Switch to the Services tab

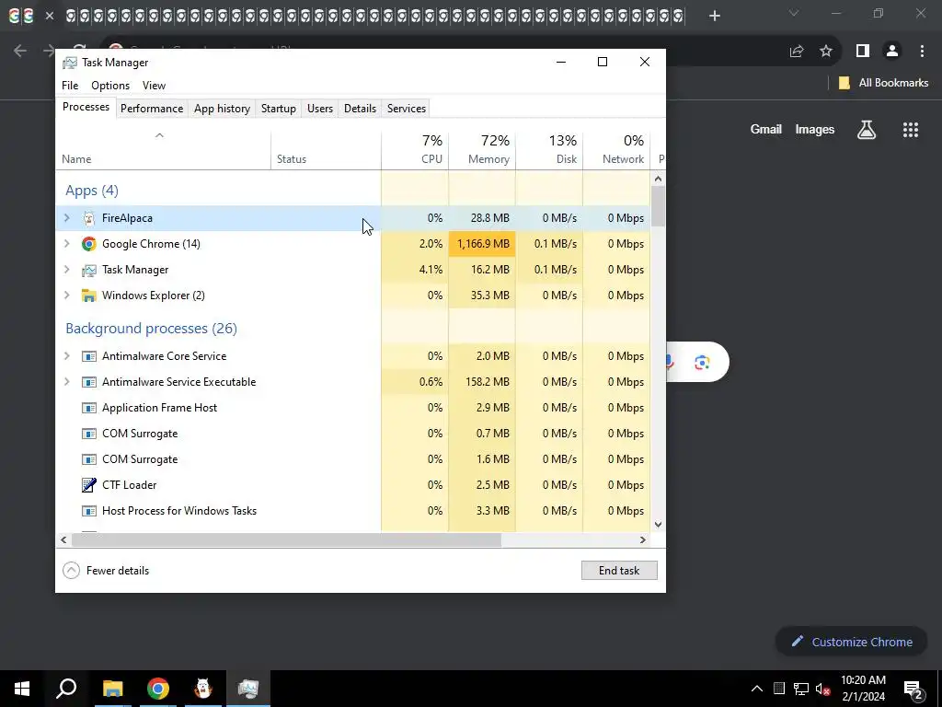click(406, 109)
